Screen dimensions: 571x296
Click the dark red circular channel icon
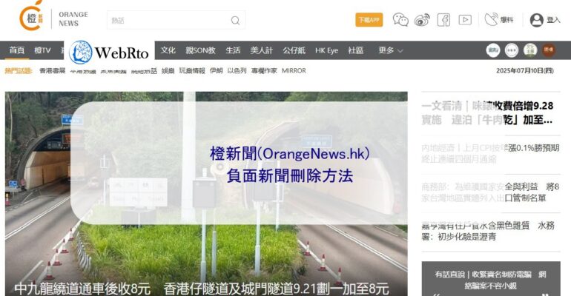coord(549,50)
